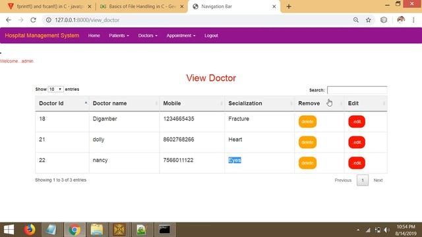The image size is (422, 237).
Task: Open the volume speaker tray icon
Action: [x=387, y=230]
